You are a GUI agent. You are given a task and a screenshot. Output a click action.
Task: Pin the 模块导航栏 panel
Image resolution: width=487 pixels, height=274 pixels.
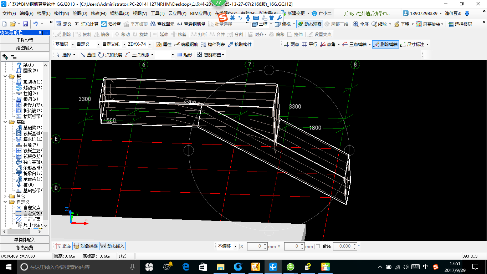tap(40, 33)
